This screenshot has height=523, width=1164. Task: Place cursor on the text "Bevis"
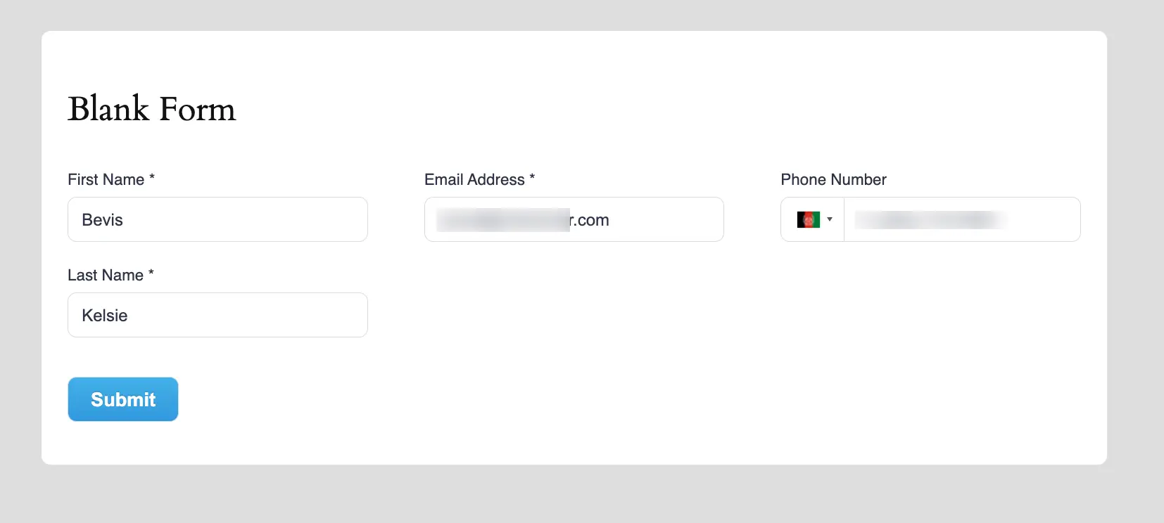tap(102, 220)
